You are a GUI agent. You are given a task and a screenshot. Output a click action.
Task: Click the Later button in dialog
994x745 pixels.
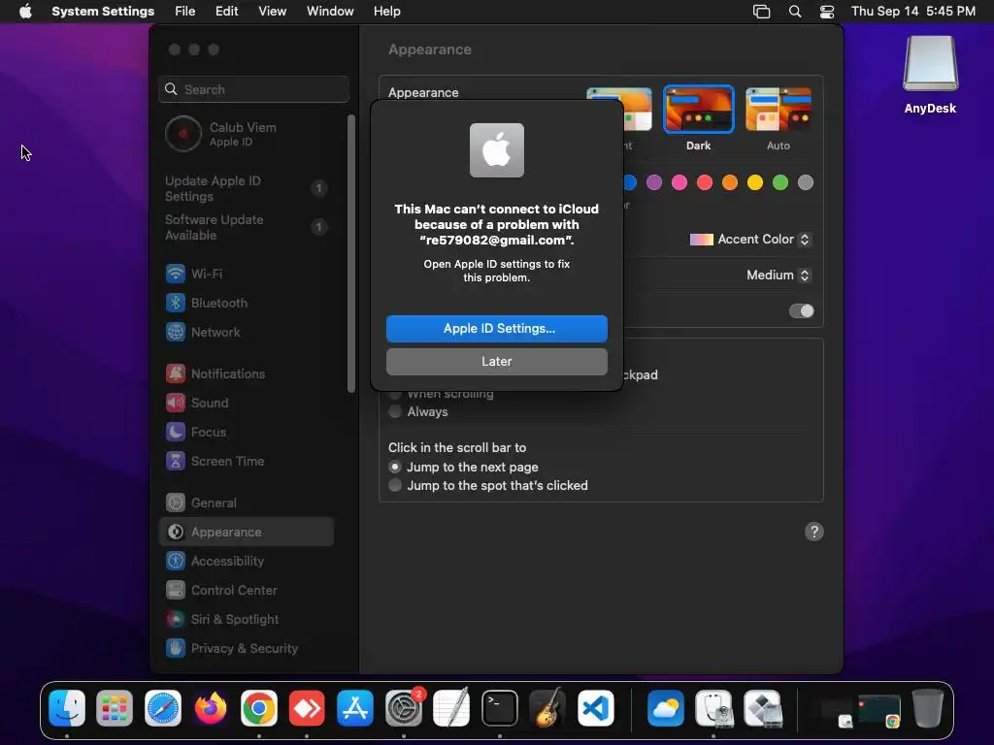click(497, 362)
